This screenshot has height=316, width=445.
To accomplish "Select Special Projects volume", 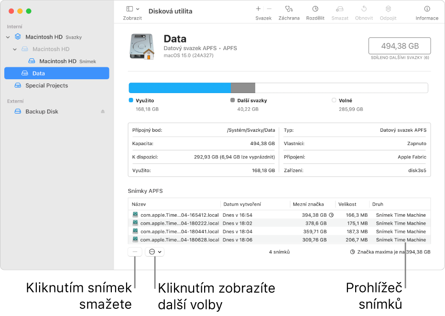I will (x=57, y=85).
